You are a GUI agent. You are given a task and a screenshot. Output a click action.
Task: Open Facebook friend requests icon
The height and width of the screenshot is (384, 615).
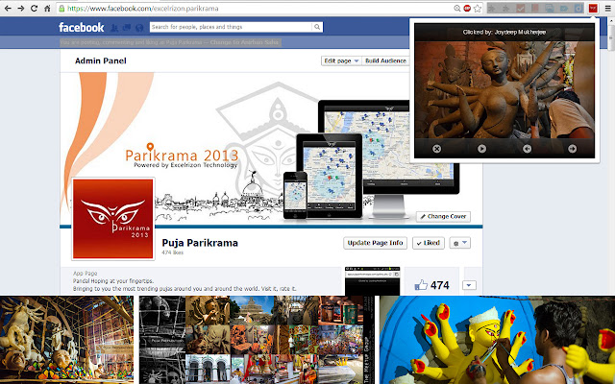pos(114,28)
